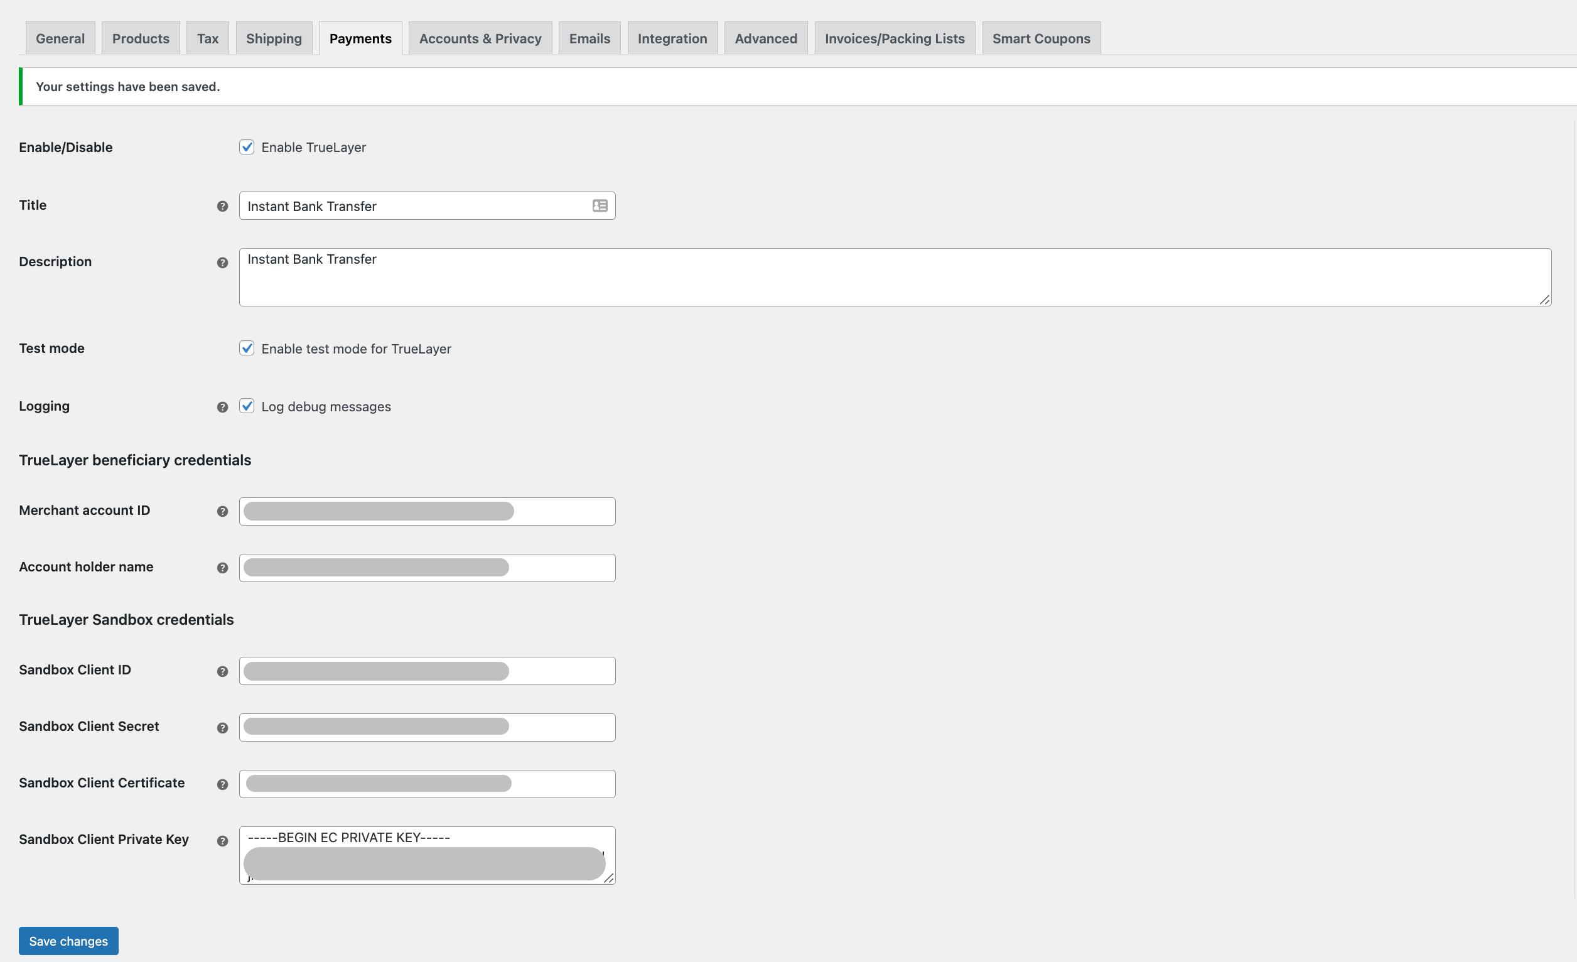1577x962 pixels.
Task: Click the help icon beside Description
Action: (222, 262)
